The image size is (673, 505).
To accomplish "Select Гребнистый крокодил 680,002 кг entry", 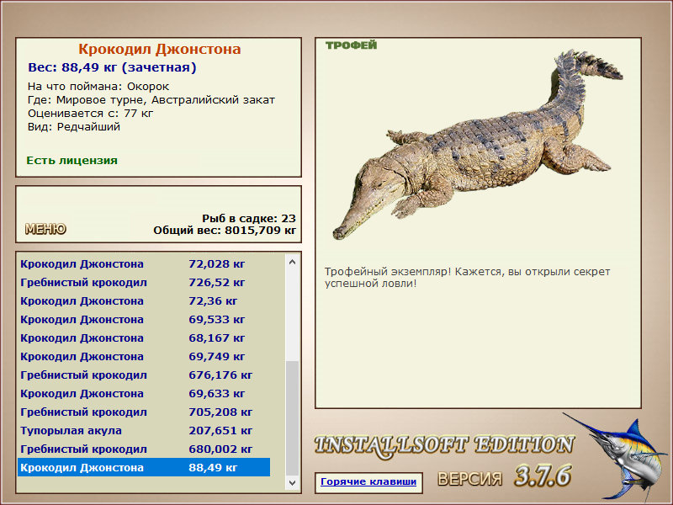I will pyautogui.click(x=144, y=449).
